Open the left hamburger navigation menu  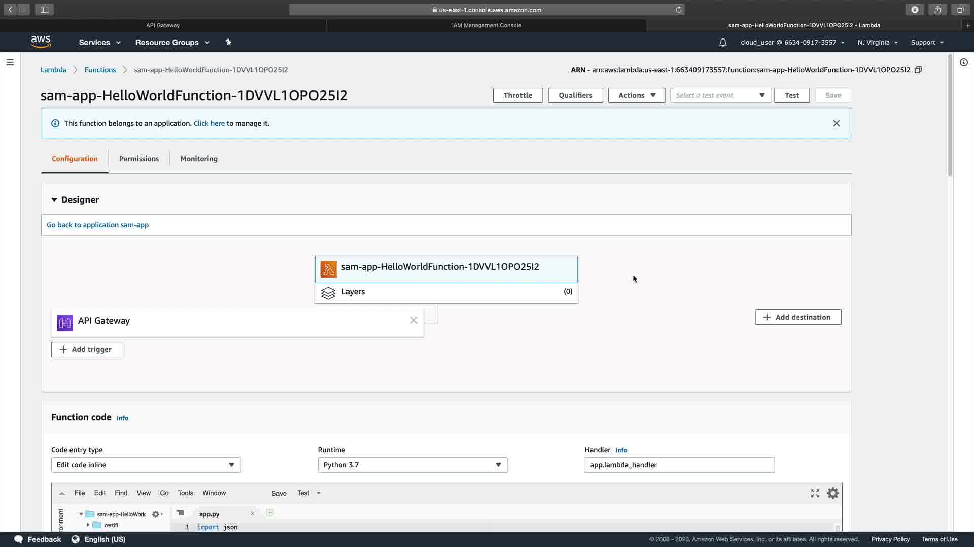pos(10,62)
